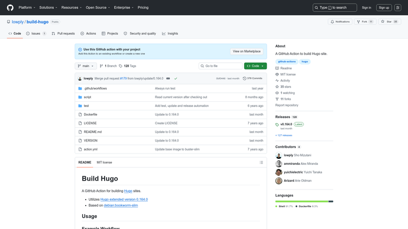This screenshot has width=408, height=229.
Task: Click Hugo extended version 0.164.0 link
Action: (124, 199)
